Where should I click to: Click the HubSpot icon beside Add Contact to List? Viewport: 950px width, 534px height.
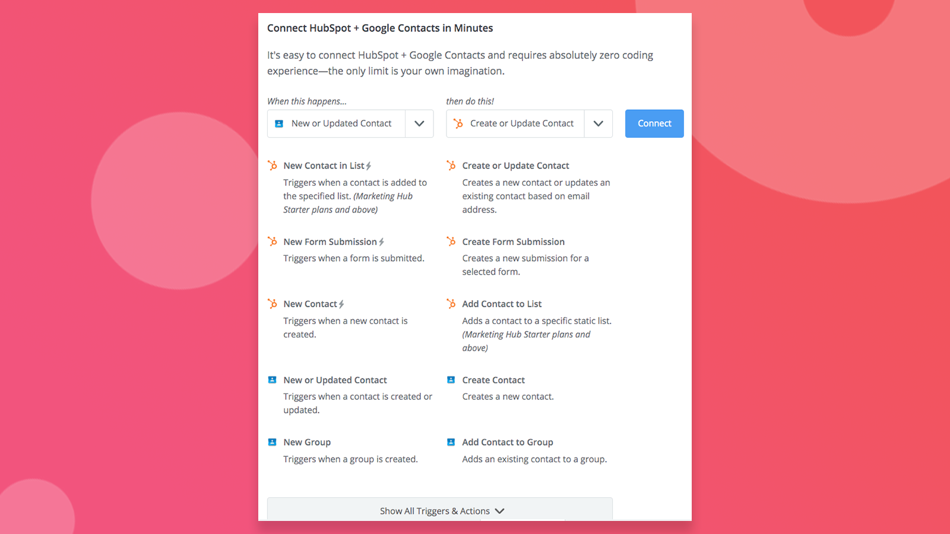point(451,304)
